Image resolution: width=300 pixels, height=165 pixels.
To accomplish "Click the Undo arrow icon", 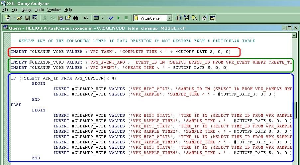I will pos(86,18).
